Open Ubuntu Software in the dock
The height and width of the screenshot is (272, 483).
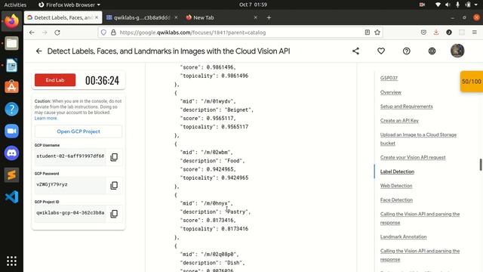tap(12, 88)
